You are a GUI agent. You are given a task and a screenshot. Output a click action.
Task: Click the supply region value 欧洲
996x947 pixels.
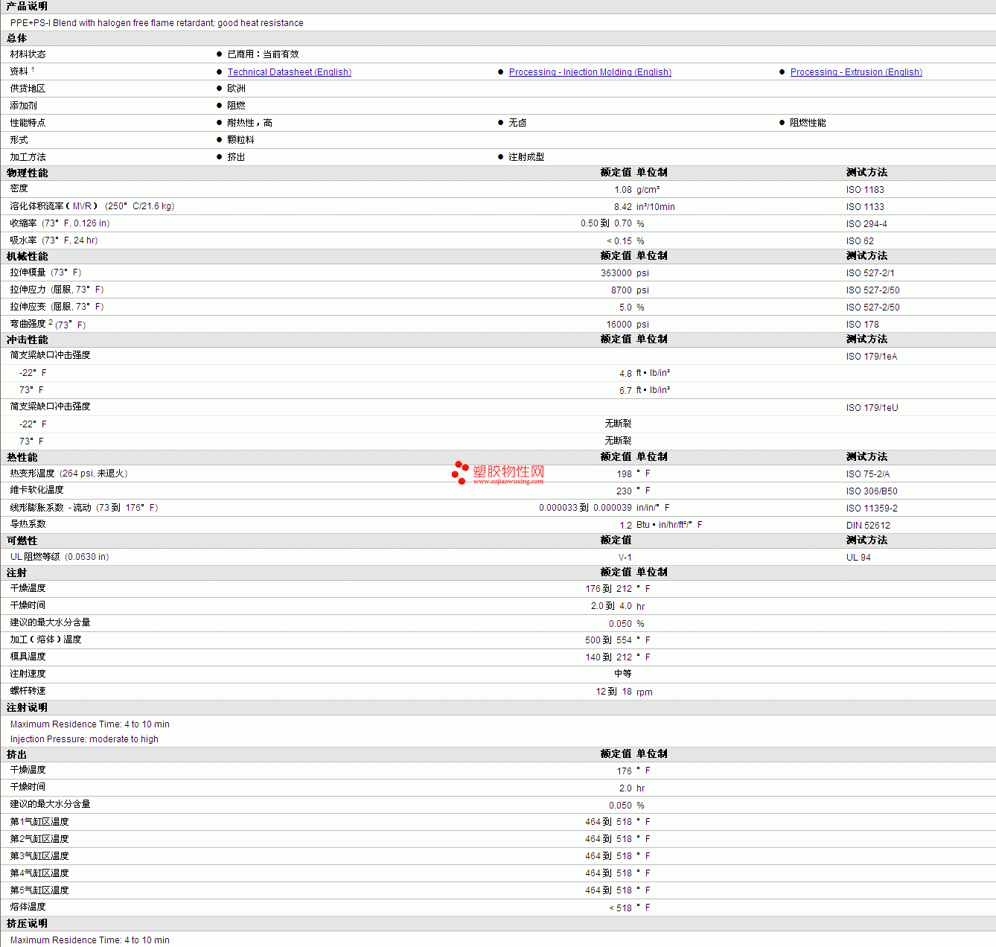click(236, 89)
